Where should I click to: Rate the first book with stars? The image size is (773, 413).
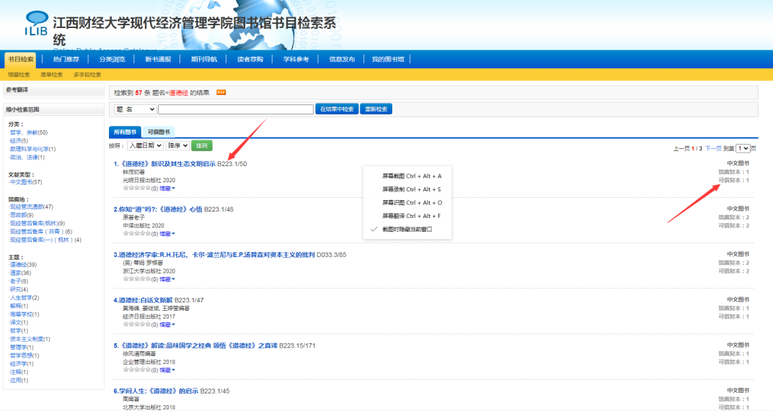point(136,188)
